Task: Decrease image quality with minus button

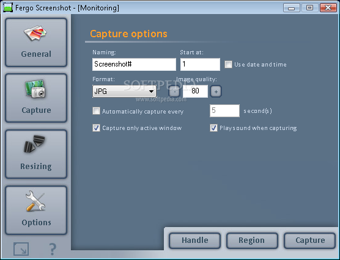Action: tap(174, 92)
